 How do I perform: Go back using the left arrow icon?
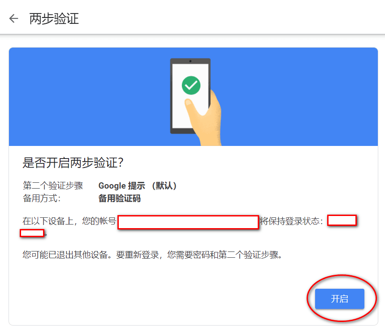pyautogui.click(x=14, y=18)
